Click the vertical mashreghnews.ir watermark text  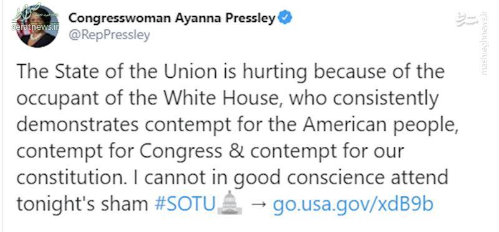(484, 44)
